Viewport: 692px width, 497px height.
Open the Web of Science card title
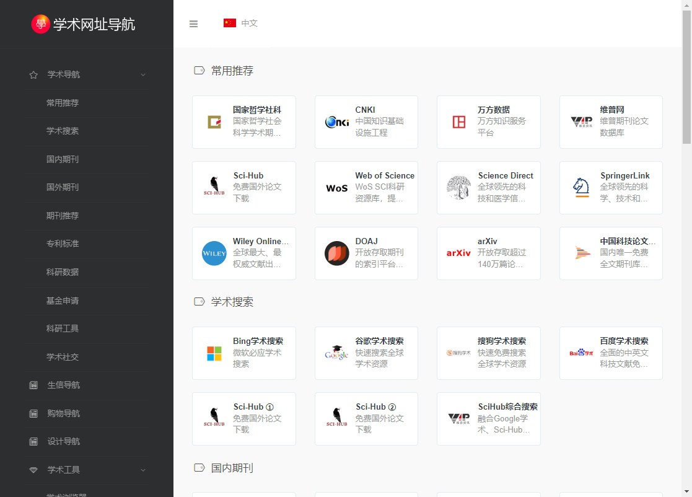point(385,175)
